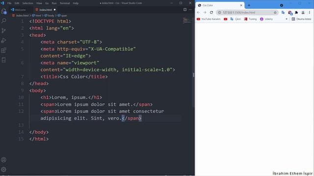The image size is (314, 176).
Task: Open the Extensions view
Action: point(4,50)
